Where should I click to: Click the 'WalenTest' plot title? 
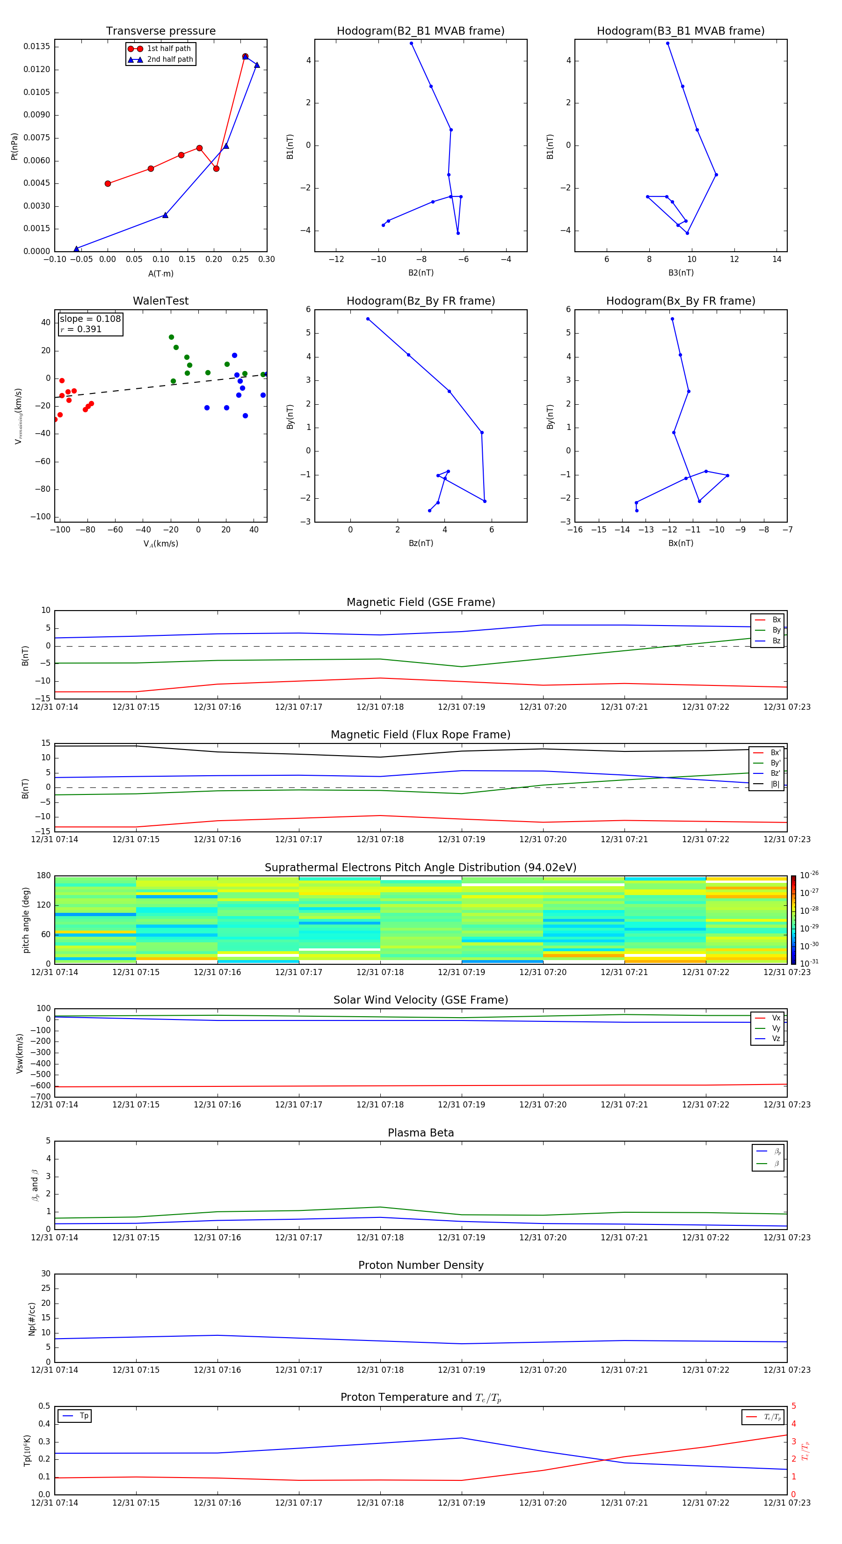(x=160, y=301)
